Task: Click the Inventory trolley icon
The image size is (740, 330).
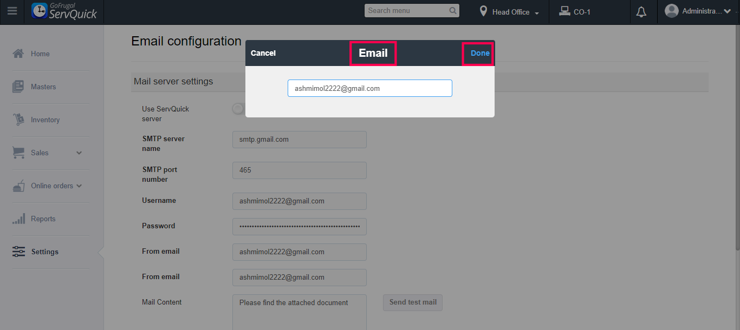Action: (18, 120)
